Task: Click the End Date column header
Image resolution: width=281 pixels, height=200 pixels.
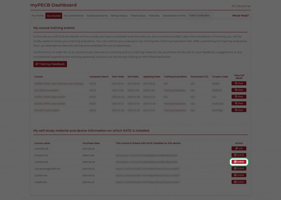Action: pos(133,77)
